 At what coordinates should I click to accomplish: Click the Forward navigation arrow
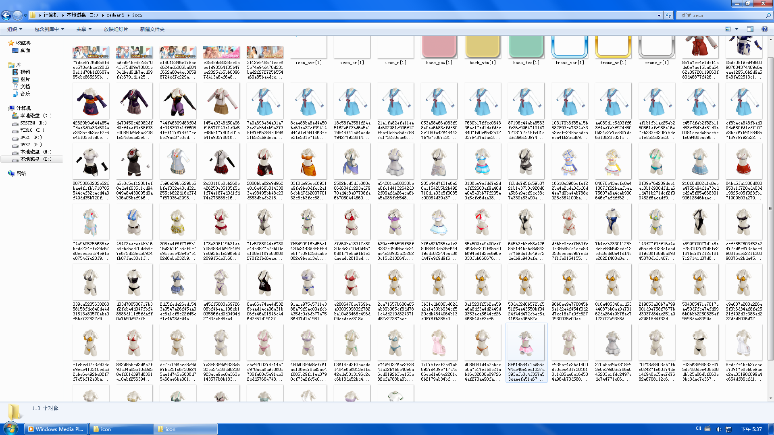pos(17,15)
